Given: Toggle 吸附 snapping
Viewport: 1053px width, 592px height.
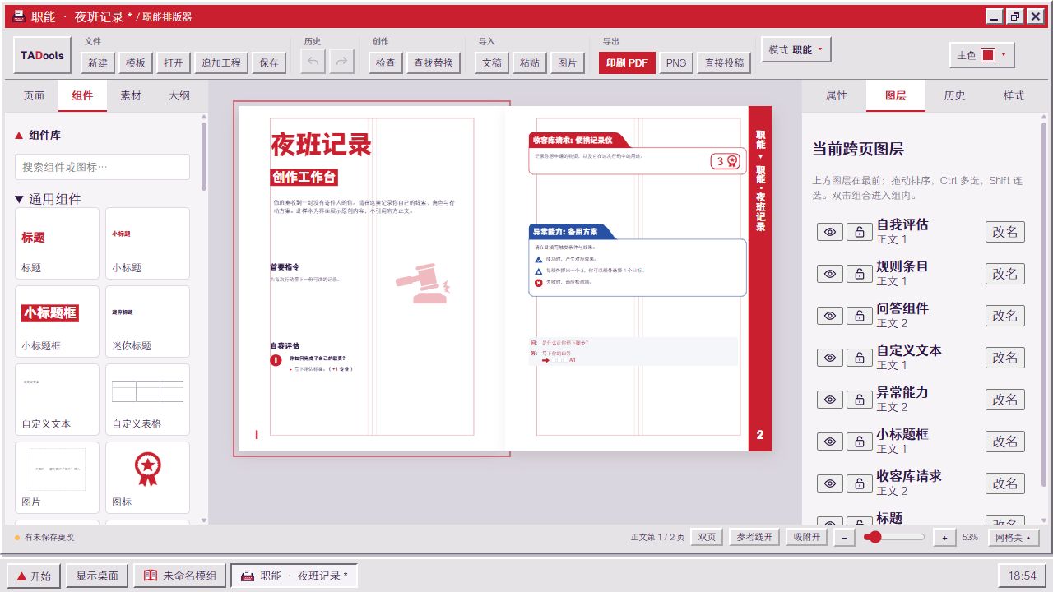Looking at the screenshot, I should (x=806, y=537).
